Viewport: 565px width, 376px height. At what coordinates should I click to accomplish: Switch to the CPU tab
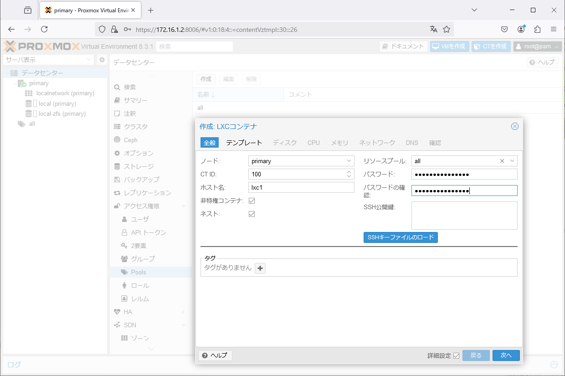click(x=313, y=143)
